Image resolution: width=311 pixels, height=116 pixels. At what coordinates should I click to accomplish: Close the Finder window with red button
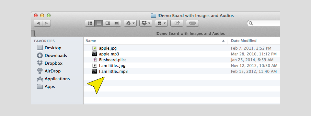[x=36, y=15]
